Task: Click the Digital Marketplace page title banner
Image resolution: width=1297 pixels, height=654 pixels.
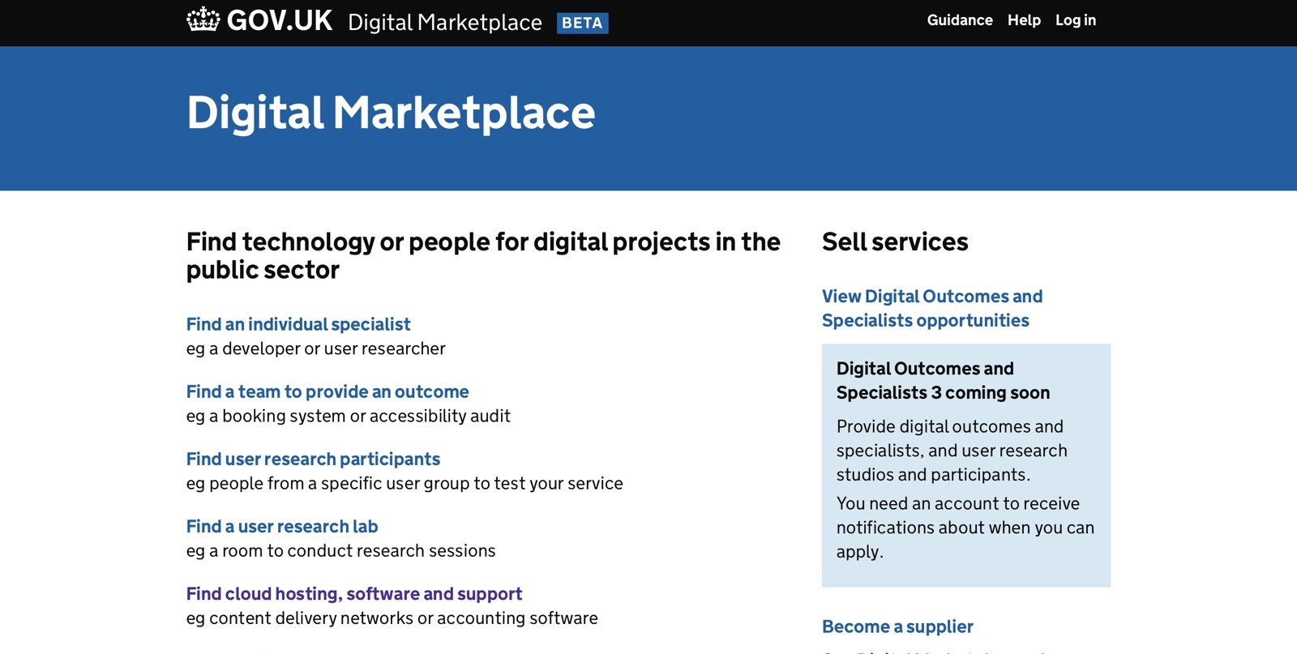Action: (390, 114)
